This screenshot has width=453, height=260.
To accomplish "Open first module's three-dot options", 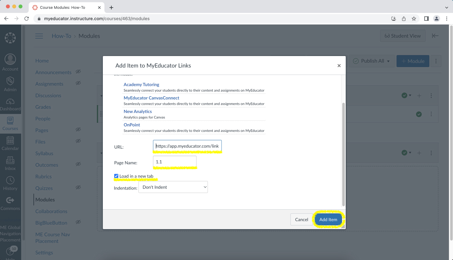I will pos(431,96).
